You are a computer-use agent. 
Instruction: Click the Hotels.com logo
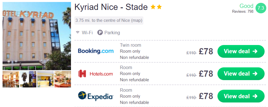tap(96, 74)
